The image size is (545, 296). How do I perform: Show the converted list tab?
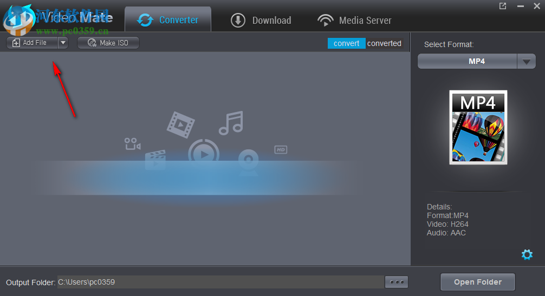click(x=385, y=43)
